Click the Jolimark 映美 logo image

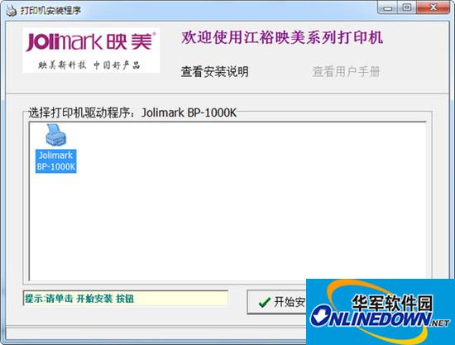point(91,50)
